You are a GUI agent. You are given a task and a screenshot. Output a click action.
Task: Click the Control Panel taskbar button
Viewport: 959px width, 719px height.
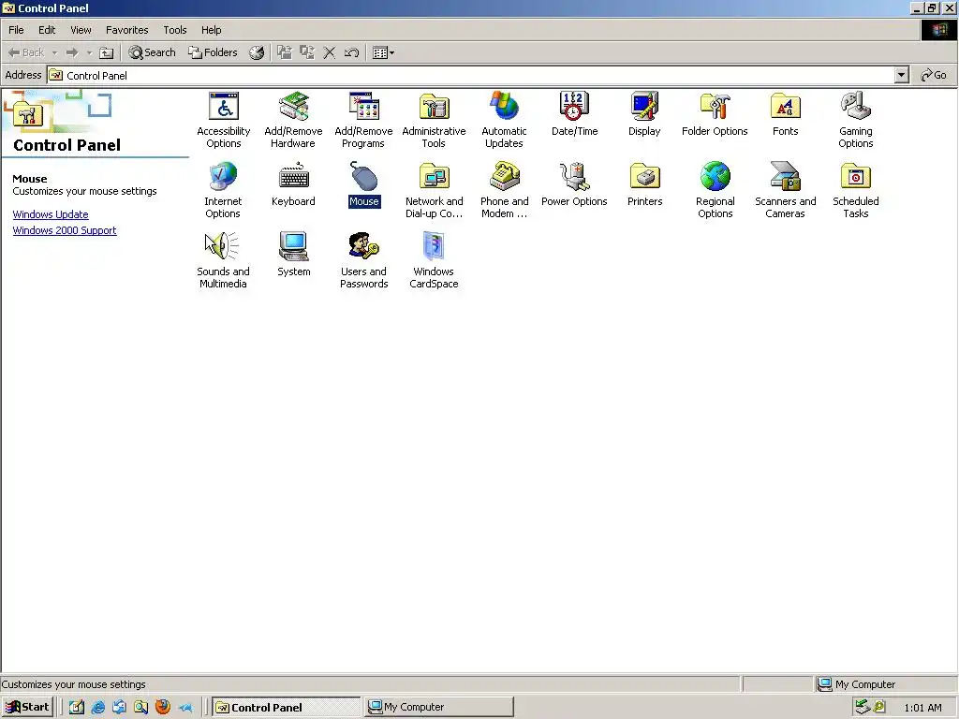(287, 708)
